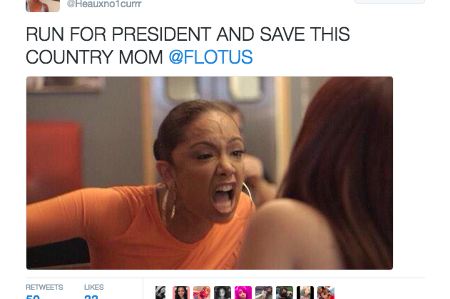Open the blue likes count number
The width and height of the screenshot is (450, 299).
click(91, 297)
